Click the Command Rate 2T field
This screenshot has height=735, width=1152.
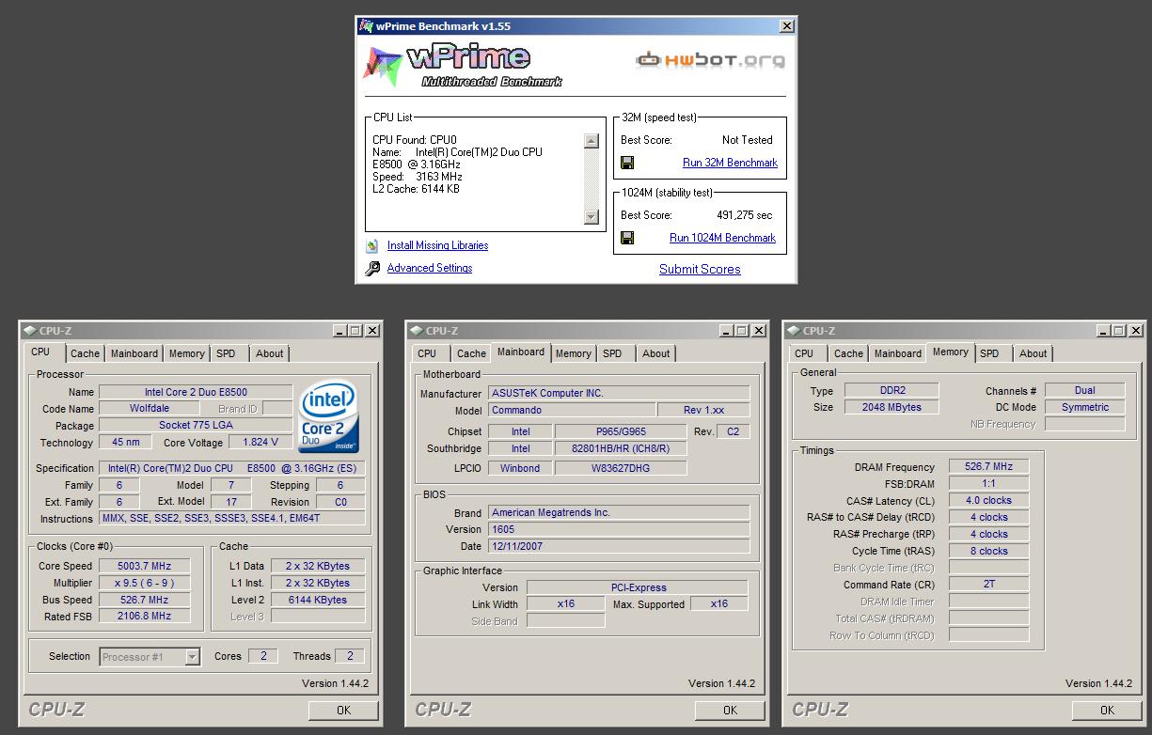(x=989, y=585)
